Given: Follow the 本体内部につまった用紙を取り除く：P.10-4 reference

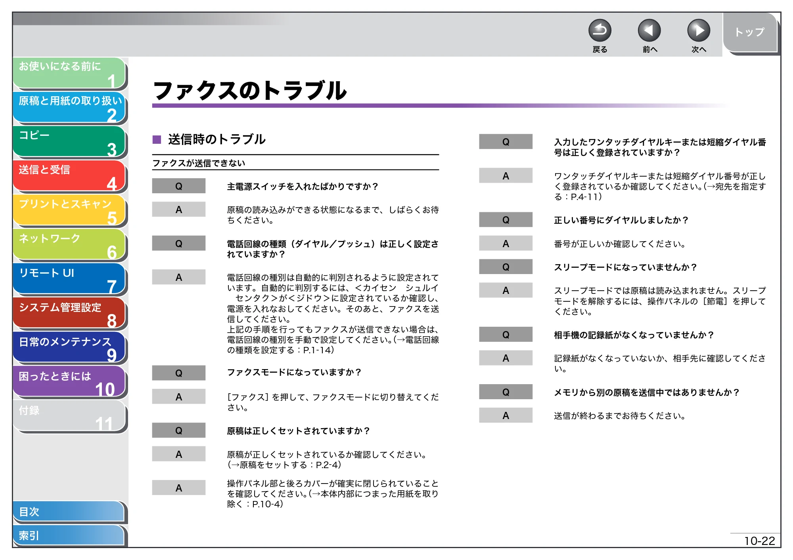Looking at the screenshot, I should pos(333,499).
